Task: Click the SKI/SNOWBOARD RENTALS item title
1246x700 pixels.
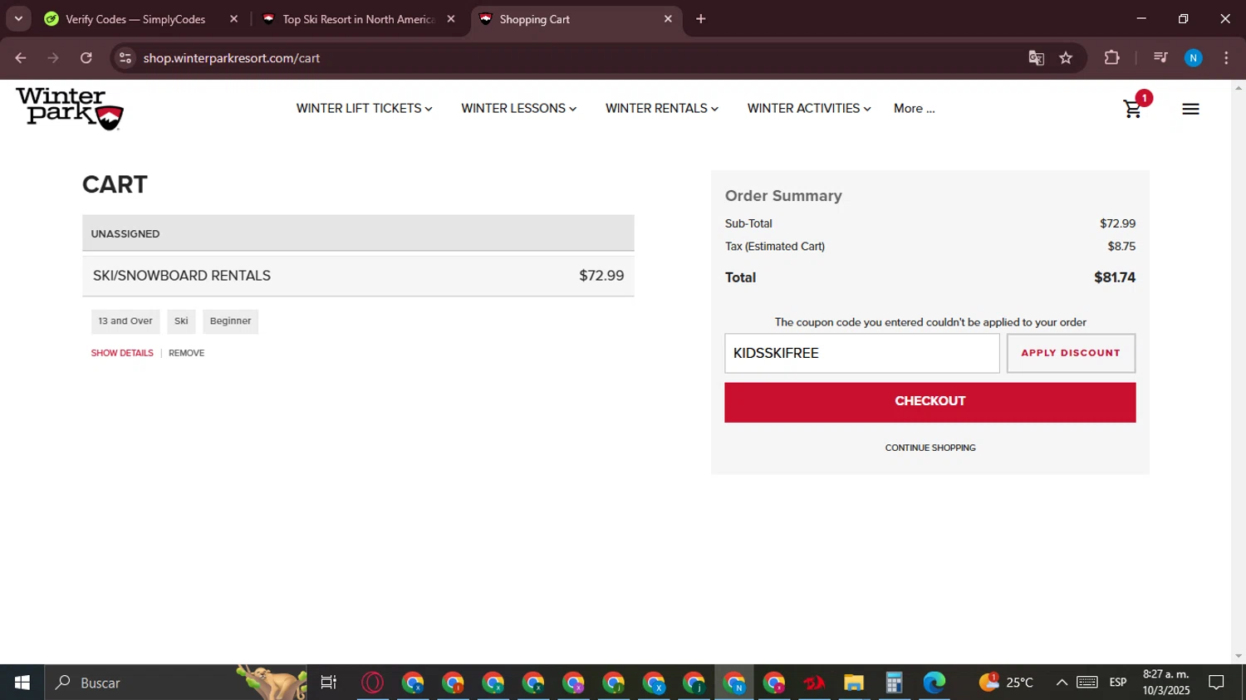Action: click(x=182, y=276)
